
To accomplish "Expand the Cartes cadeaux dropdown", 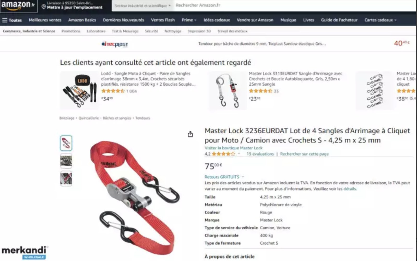I will 380,20.
